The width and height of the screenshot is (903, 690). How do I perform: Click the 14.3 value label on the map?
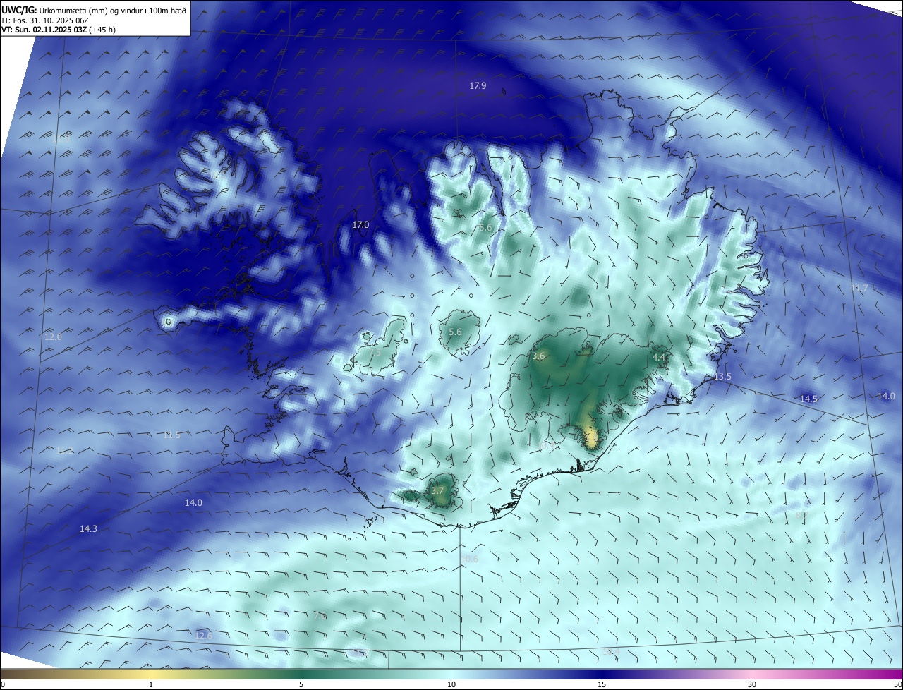[x=88, y=528]
